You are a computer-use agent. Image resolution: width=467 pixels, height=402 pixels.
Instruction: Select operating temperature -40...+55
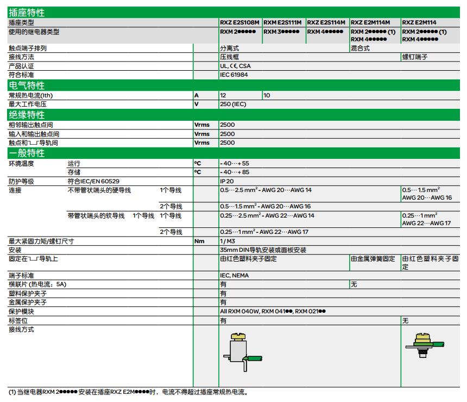pyautogui.click(x=235, y=163)
